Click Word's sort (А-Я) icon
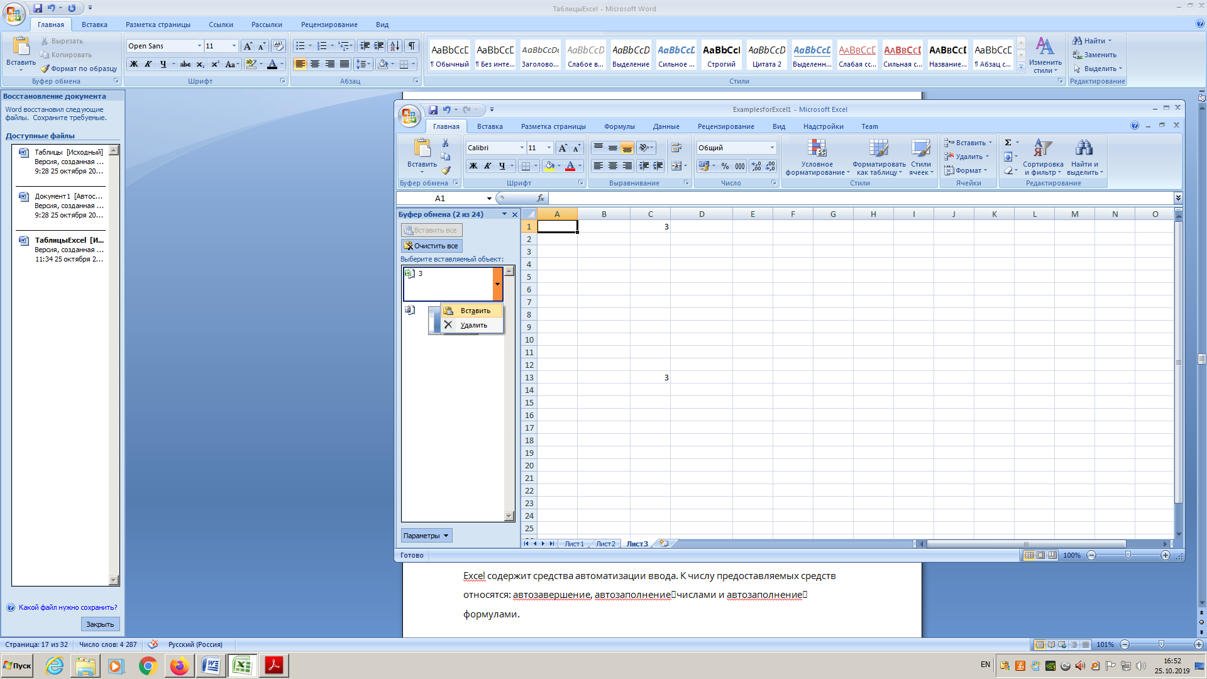This screenshot has width=1207, height=679. coord(395,46)
